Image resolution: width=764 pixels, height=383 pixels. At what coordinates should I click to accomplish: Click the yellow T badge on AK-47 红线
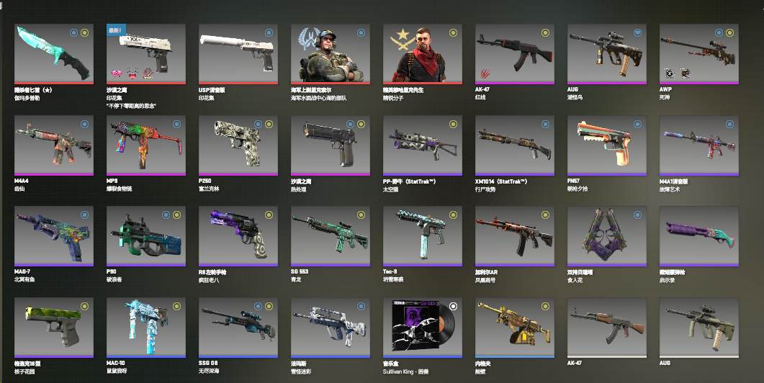(545, 32)
